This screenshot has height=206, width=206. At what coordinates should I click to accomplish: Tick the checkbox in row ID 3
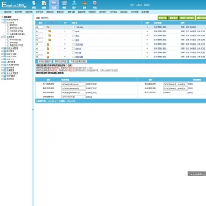click(73, 35)
